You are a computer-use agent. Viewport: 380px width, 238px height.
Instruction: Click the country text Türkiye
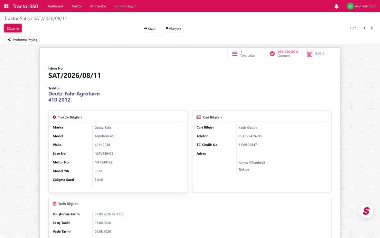(243, 169)
